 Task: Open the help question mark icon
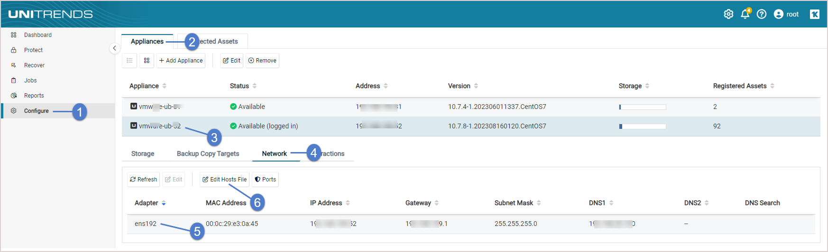coord(762,14)
